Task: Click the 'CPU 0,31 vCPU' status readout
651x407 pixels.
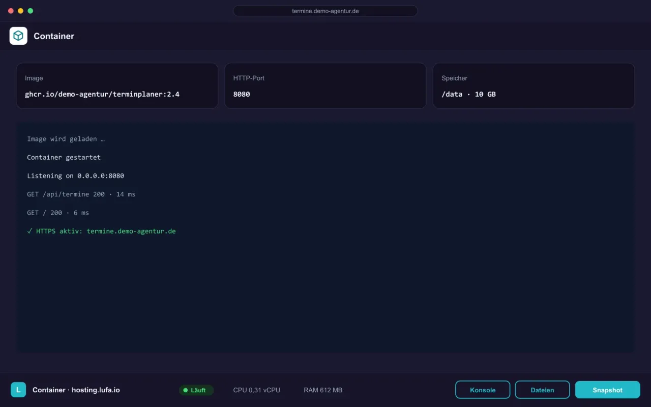Action: click(257, 390)
